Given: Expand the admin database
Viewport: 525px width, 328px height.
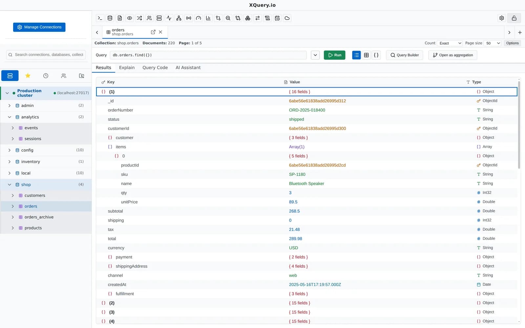Looking at the screenshot, I should point(10,106).
